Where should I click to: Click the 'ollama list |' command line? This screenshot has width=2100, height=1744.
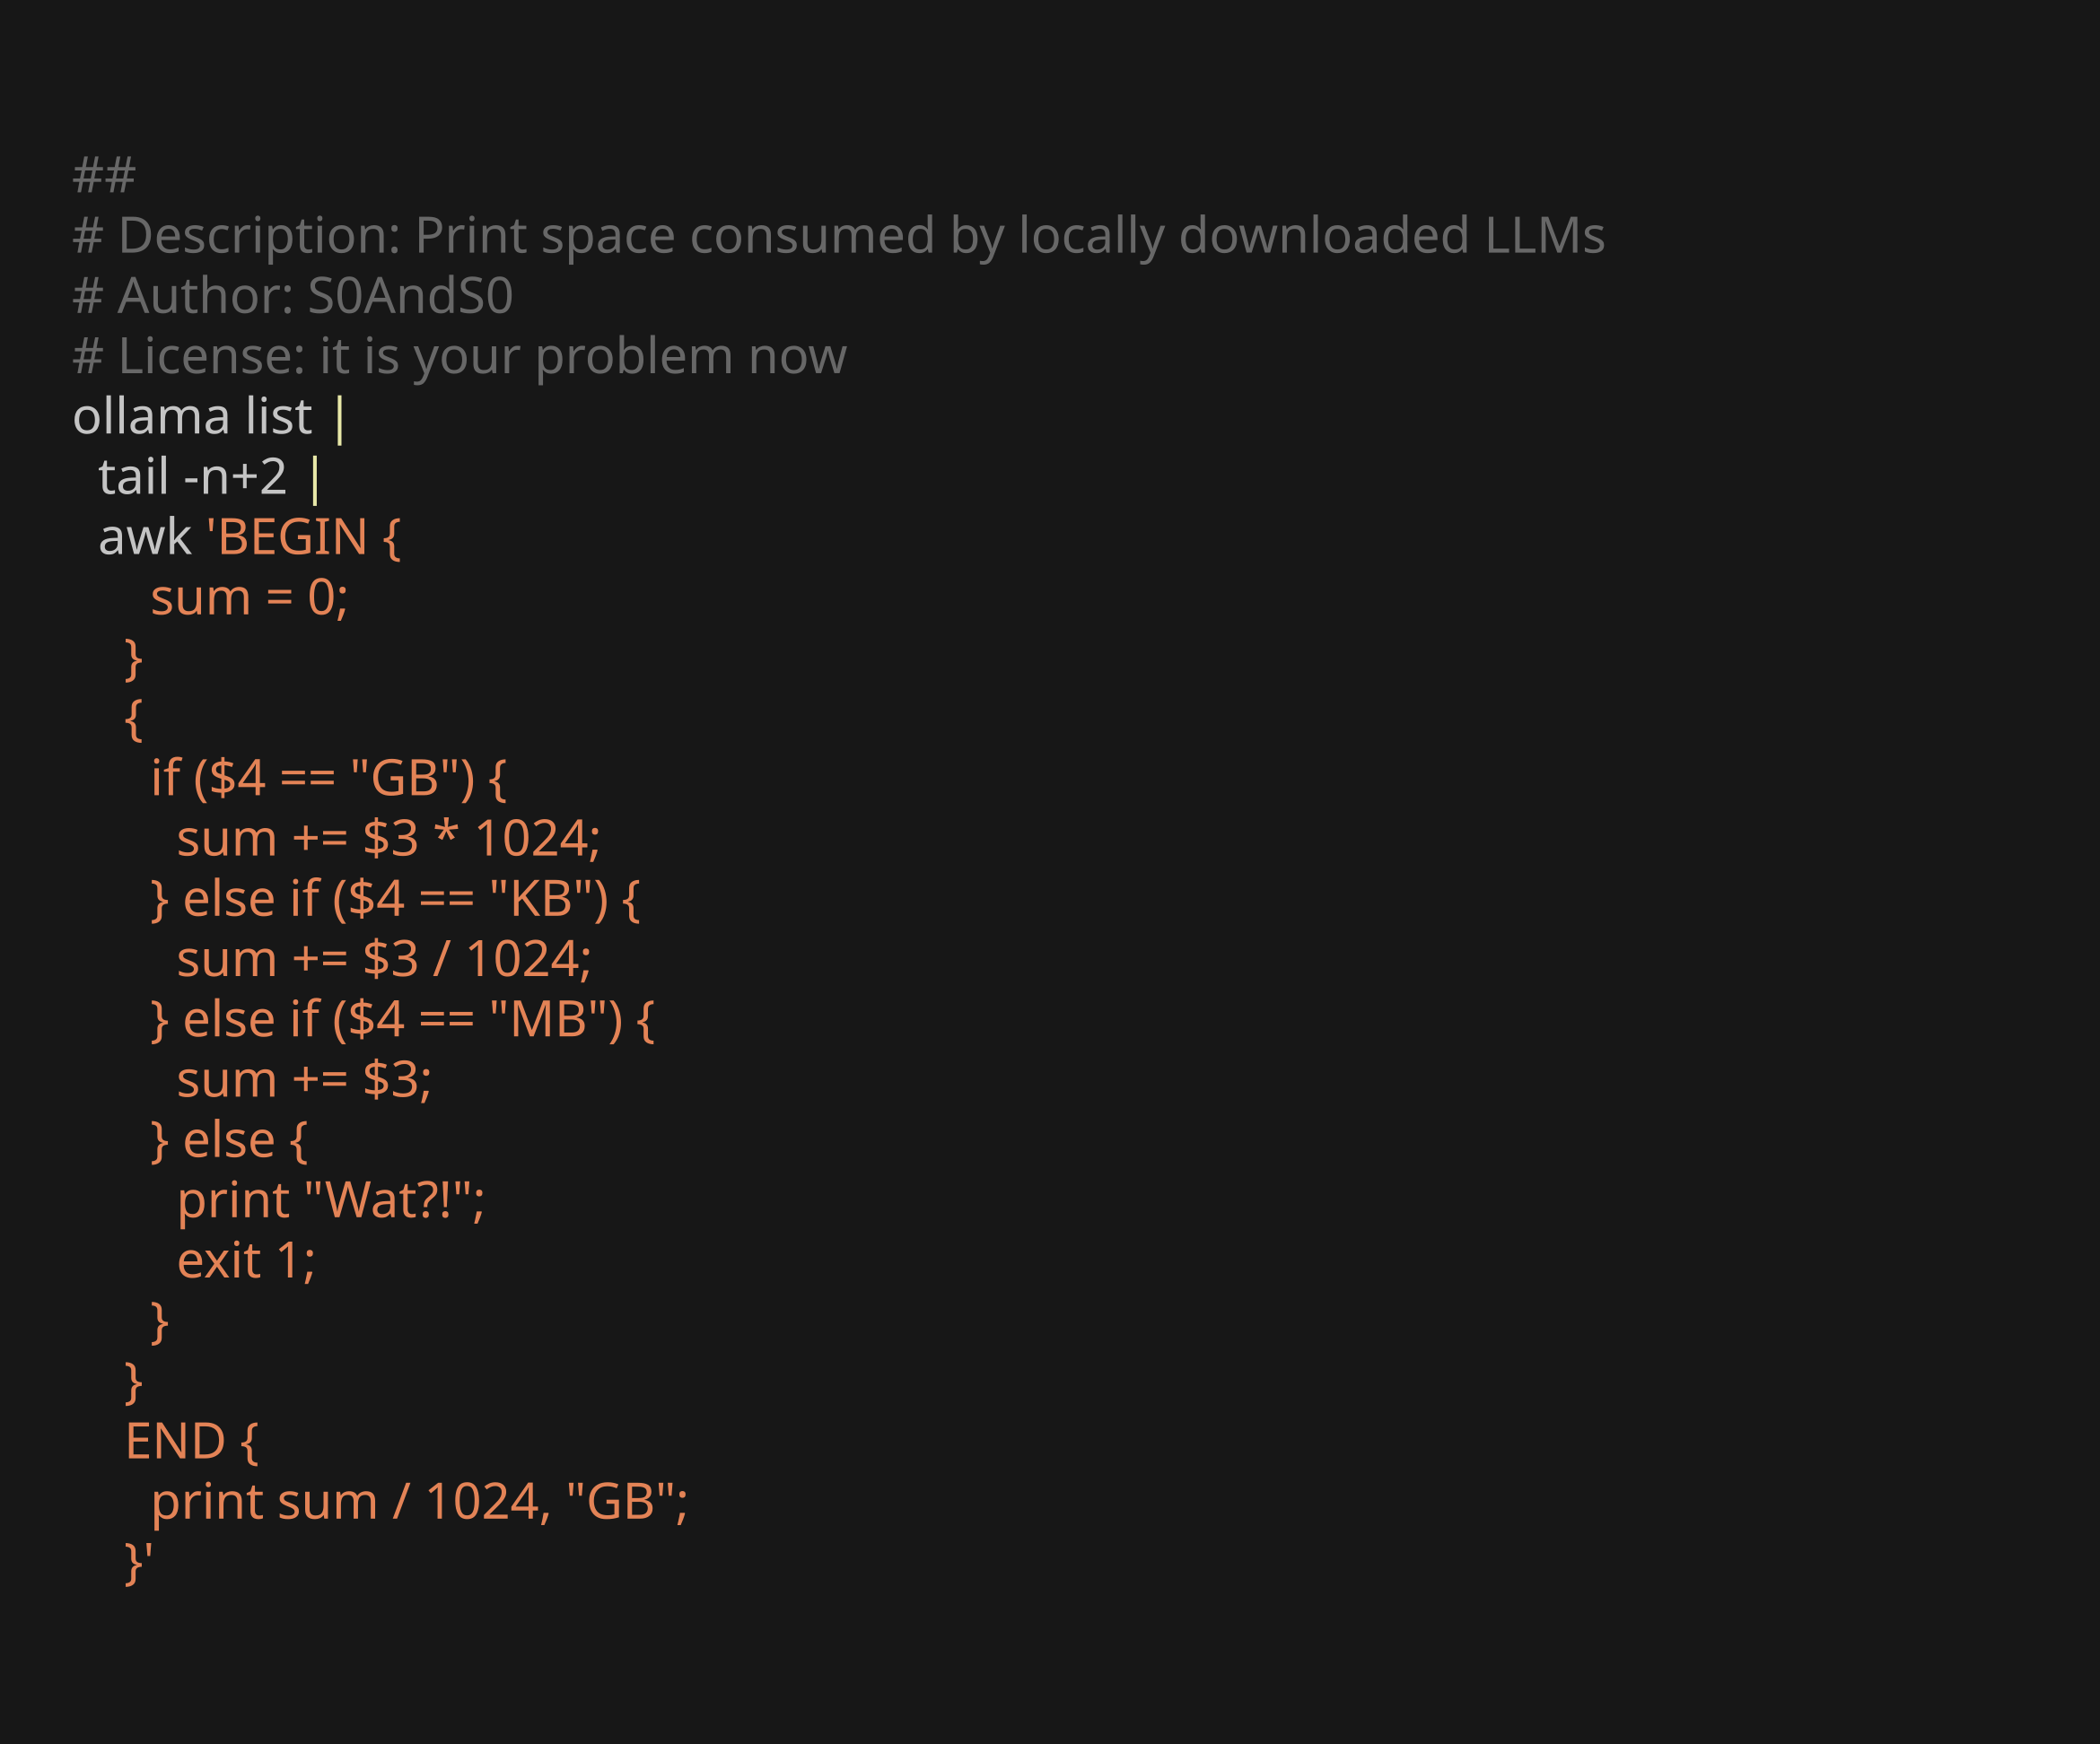click(208, 417)
